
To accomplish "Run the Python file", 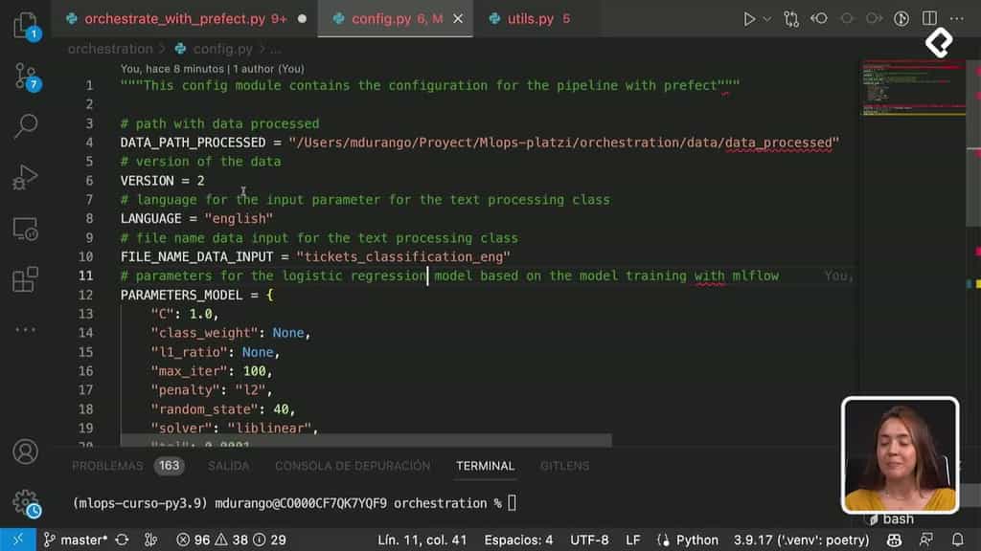I will coord(750,17).
